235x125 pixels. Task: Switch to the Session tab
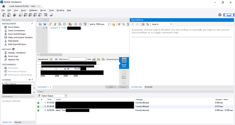18,122
